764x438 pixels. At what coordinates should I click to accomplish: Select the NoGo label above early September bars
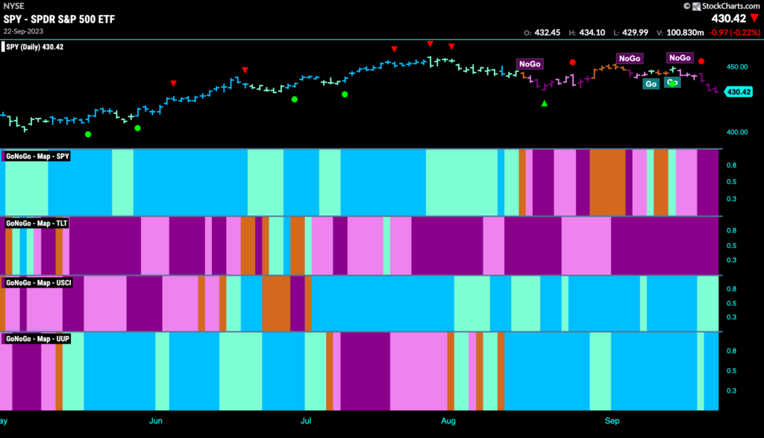click(x=630, y=58)
